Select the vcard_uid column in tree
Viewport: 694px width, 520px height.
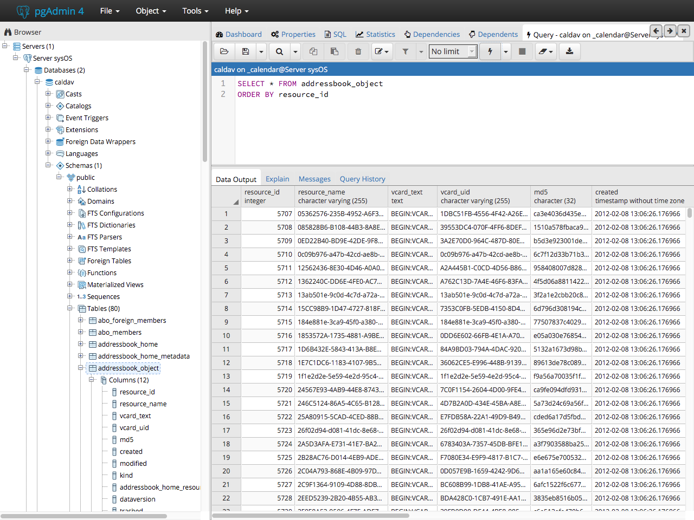point(134,428)
